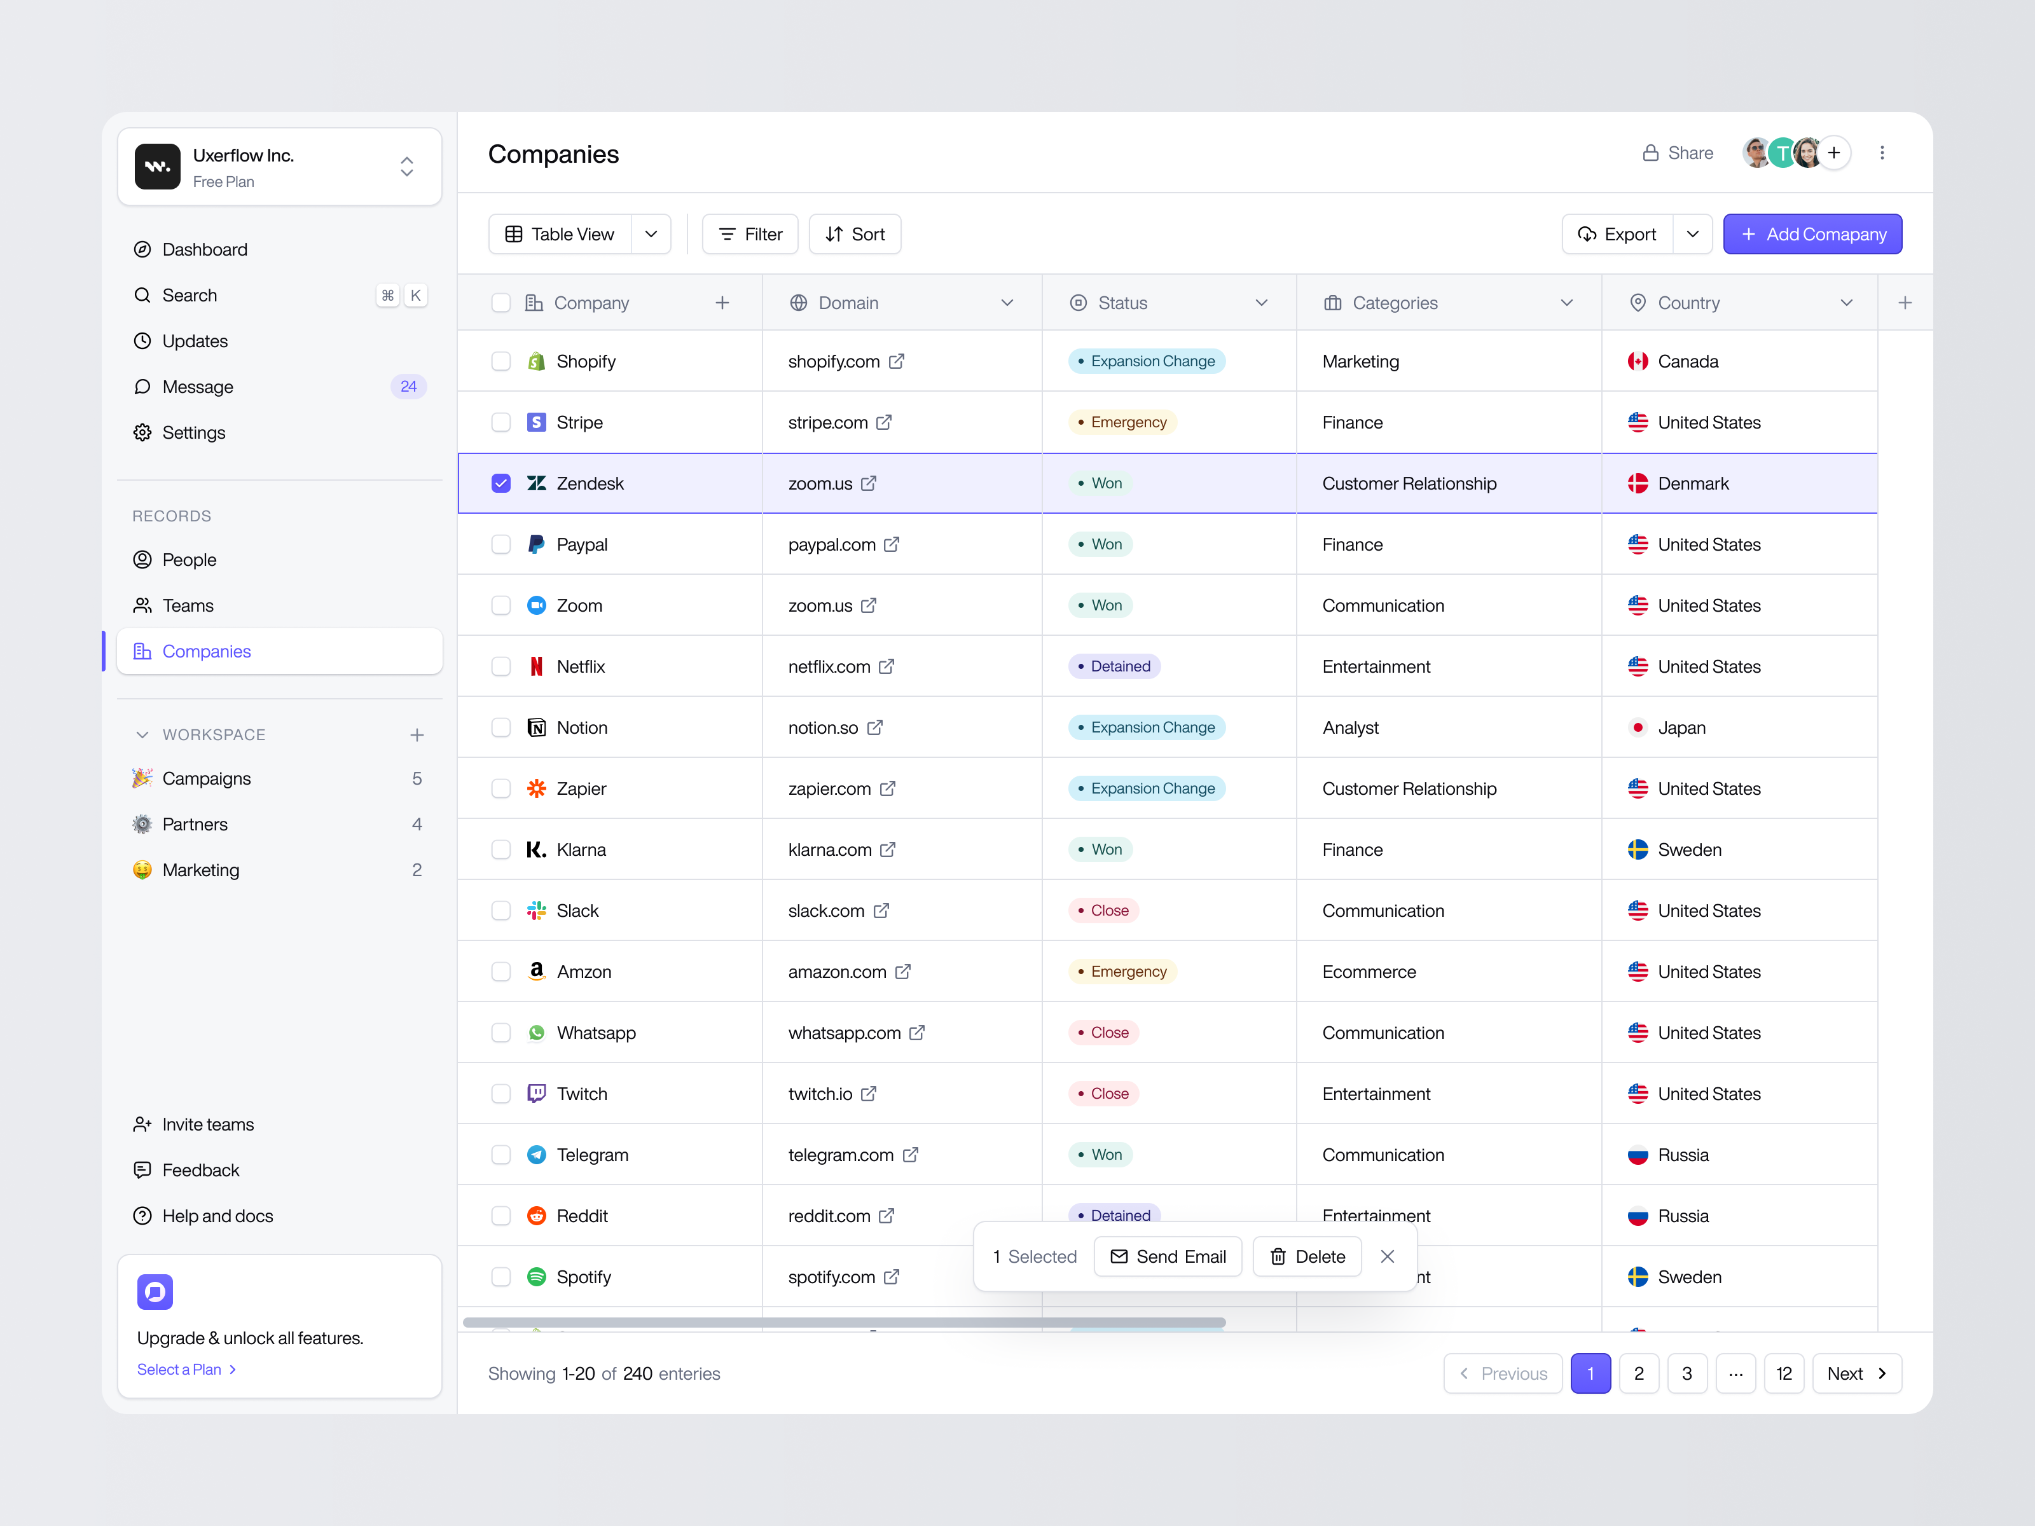The height and width of the screenshot is (1526, 2035).
Task: Open the Search function in sidebar
Action: (x=190, y=295)
